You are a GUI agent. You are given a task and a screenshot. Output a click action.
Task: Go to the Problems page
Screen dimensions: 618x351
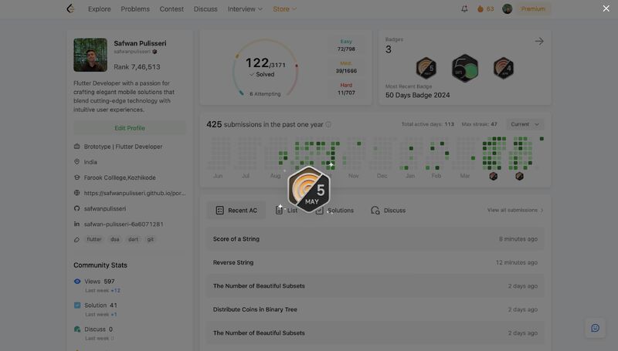click(x=135, y=8)
